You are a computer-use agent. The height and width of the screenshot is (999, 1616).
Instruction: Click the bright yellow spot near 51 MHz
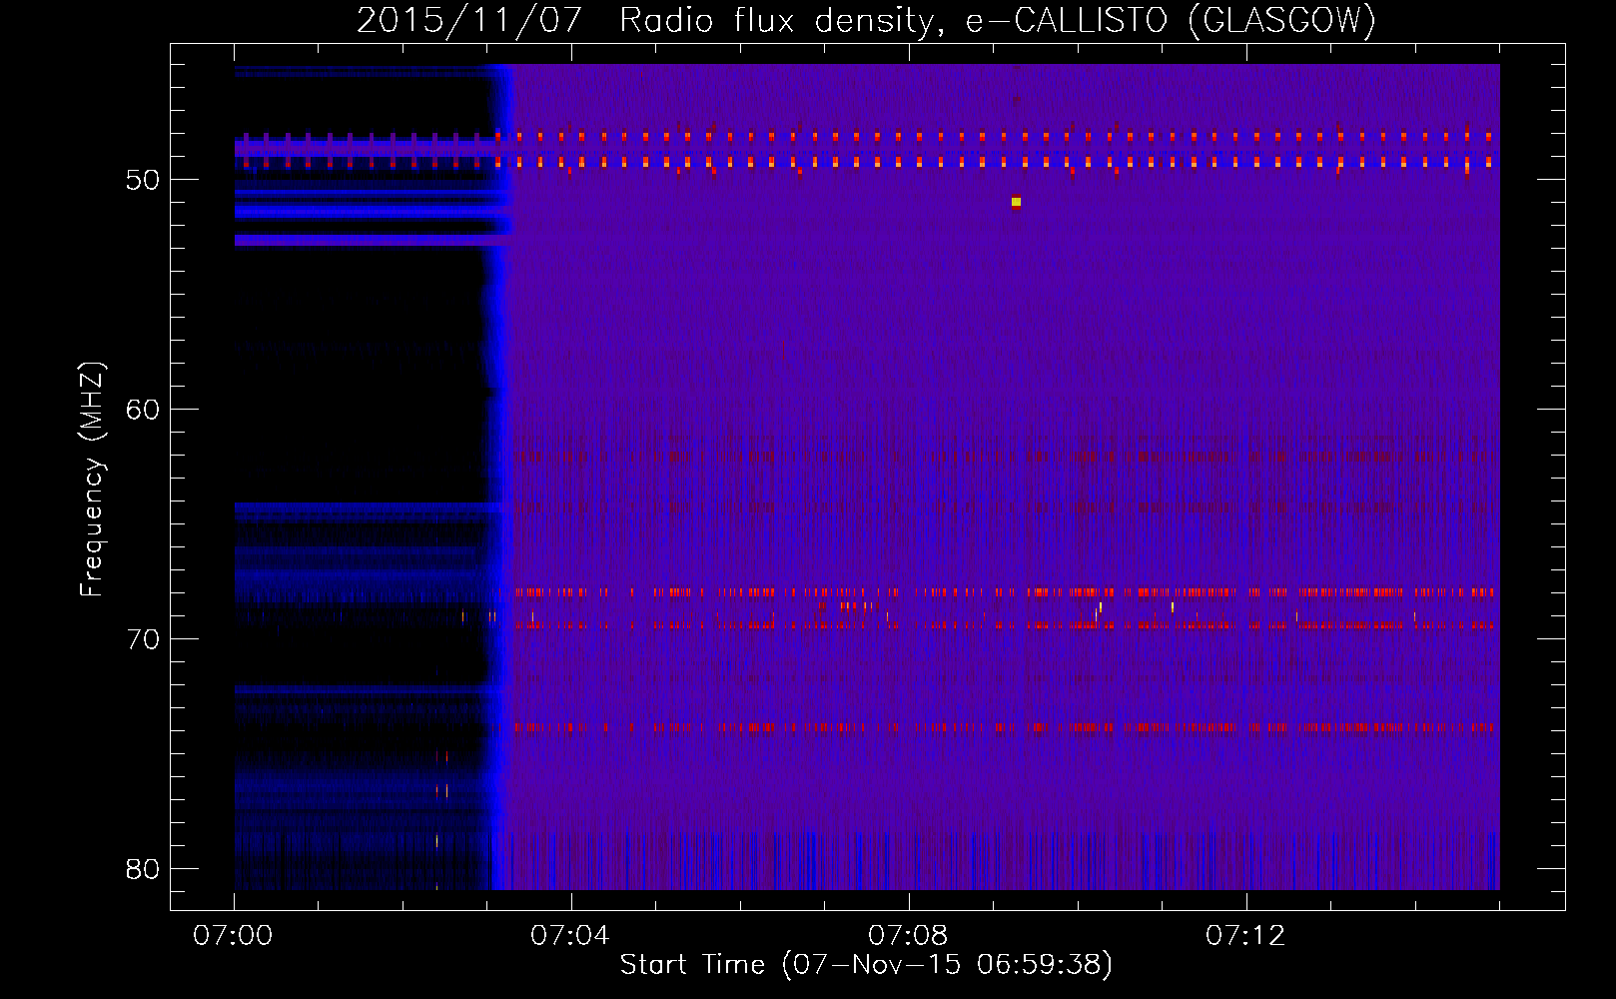tap(1016, 202)
